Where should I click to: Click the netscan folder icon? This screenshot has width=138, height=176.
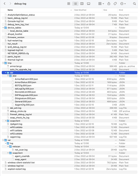point(11,146)
